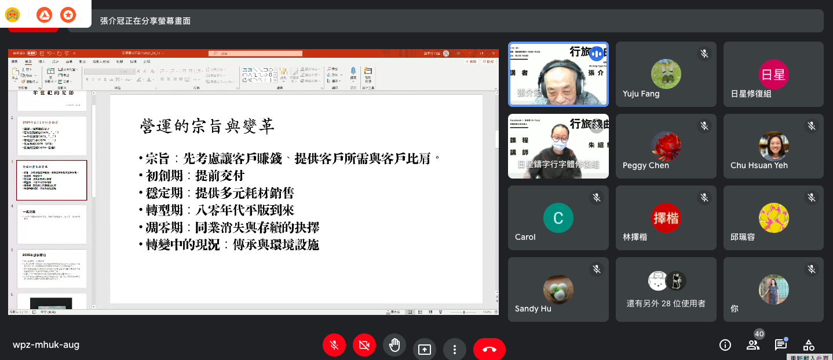
Task: Select the 日星修復組 participant tile
Action: click(773, 74)
